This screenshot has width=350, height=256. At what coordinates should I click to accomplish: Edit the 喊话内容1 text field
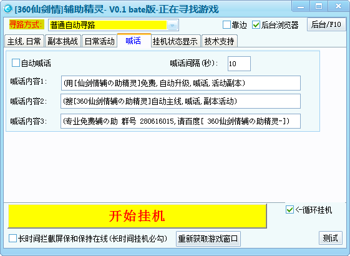[x=180, y=83]
